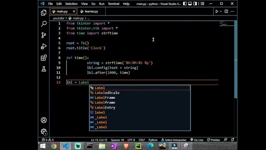The image size is (266, 150).
Task: Open the Run and Debug view
Action: pos(44,46)
